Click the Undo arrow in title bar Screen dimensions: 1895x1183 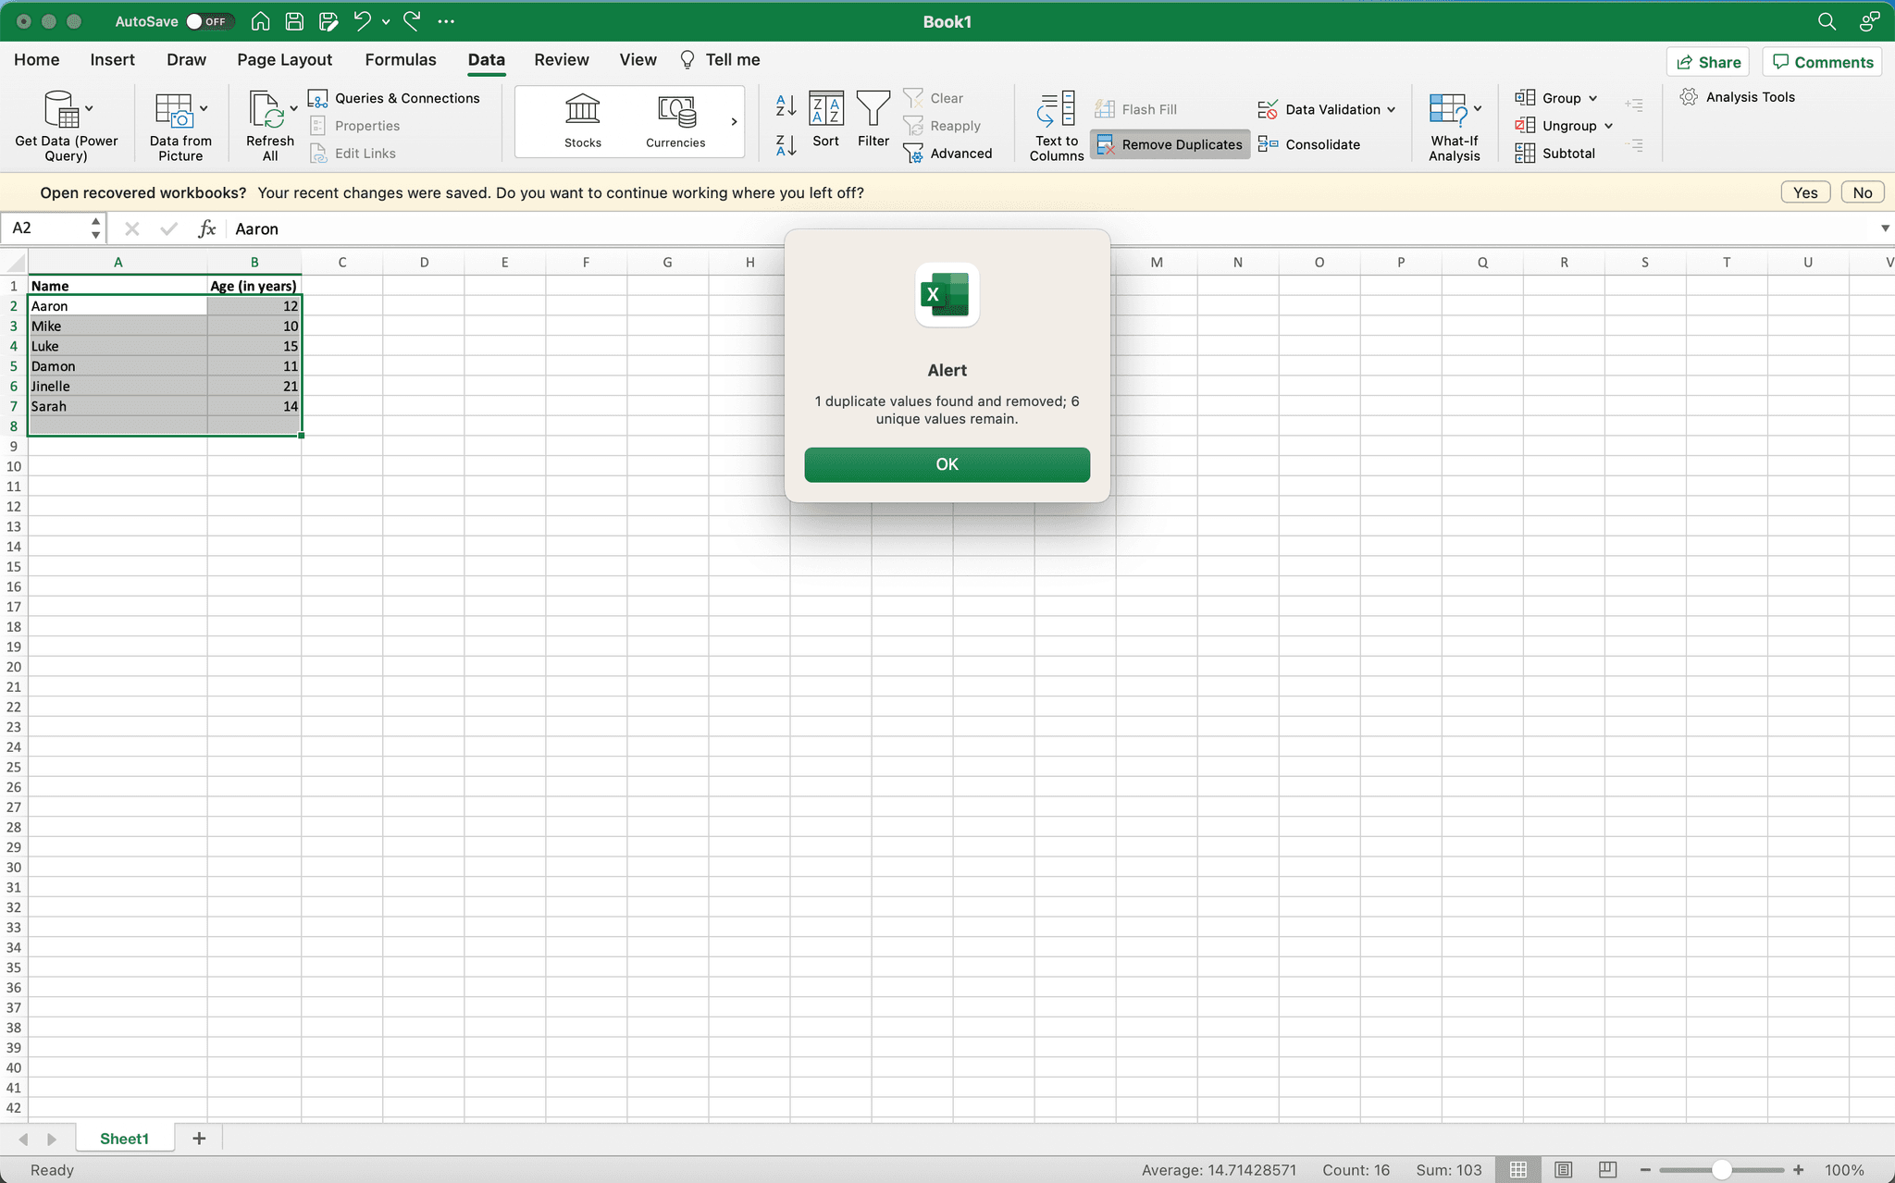[363, 21]
